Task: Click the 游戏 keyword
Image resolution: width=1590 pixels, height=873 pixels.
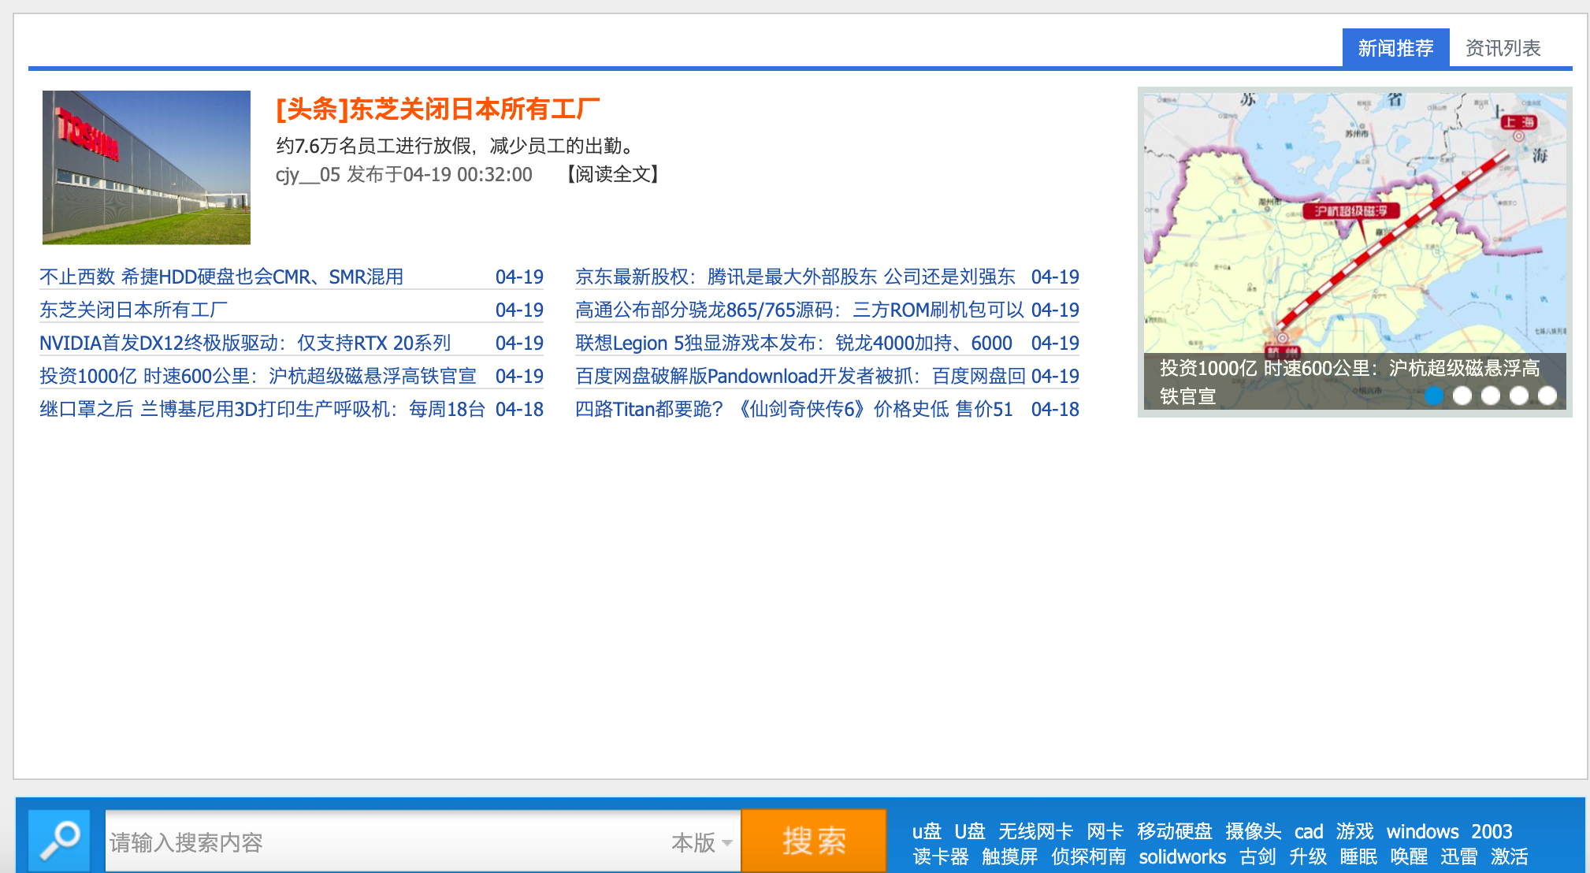Action: tap(1354, 831)
